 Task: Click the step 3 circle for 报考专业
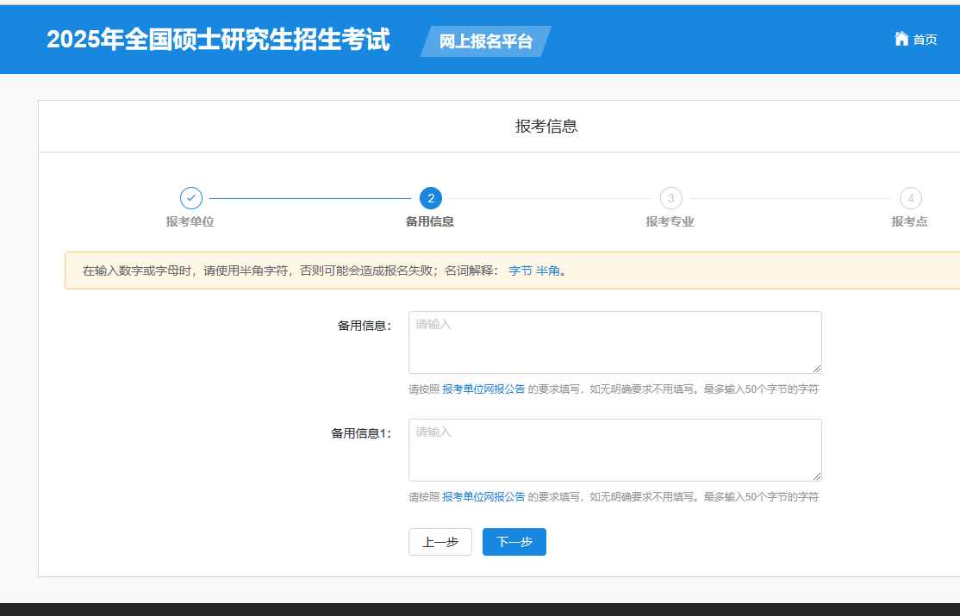pyautogui.click(x=671, y=197)
